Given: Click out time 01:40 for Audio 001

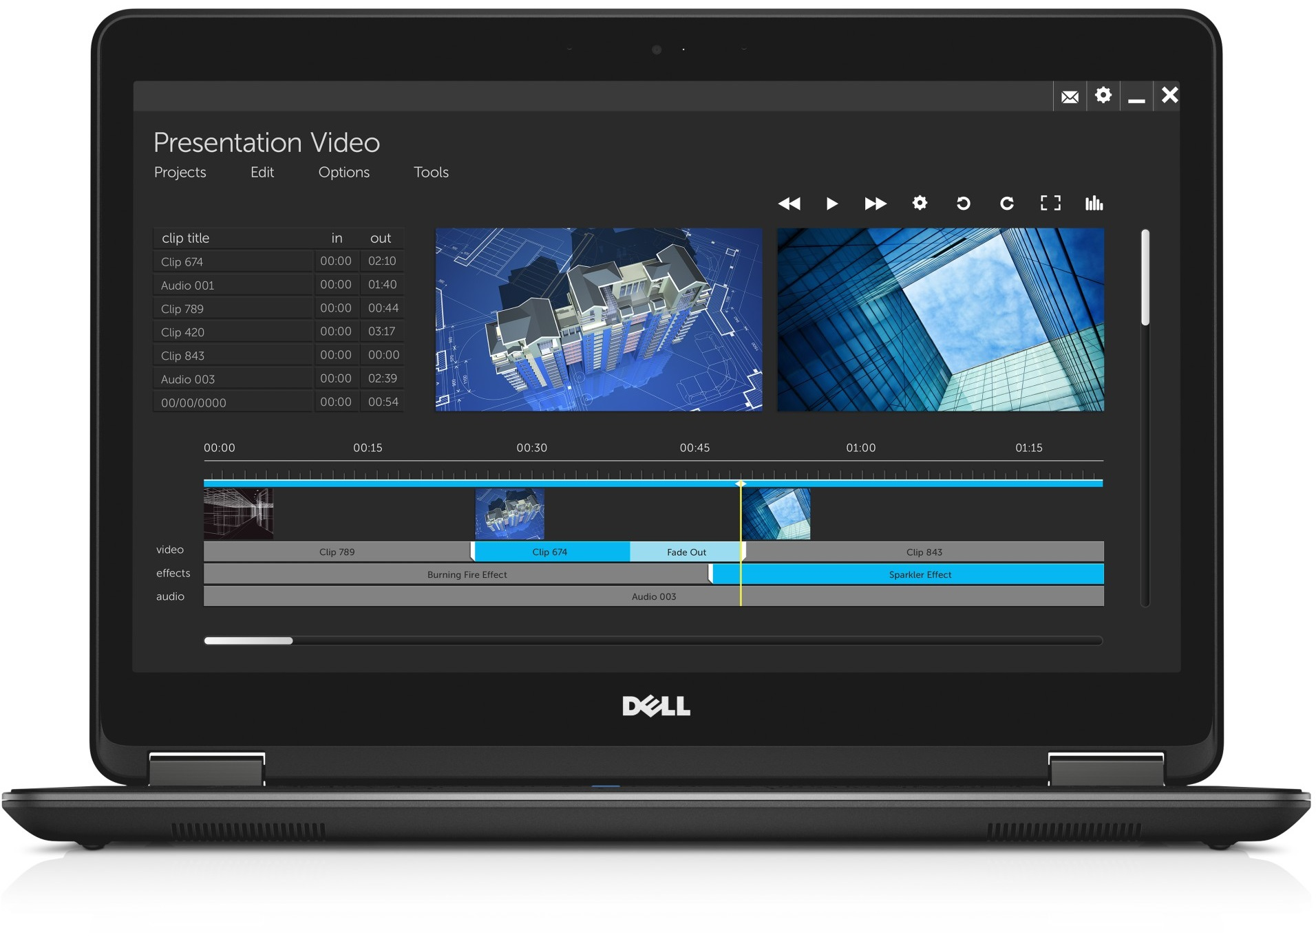Looking at the screenshot, I should [x=382, y=285].
